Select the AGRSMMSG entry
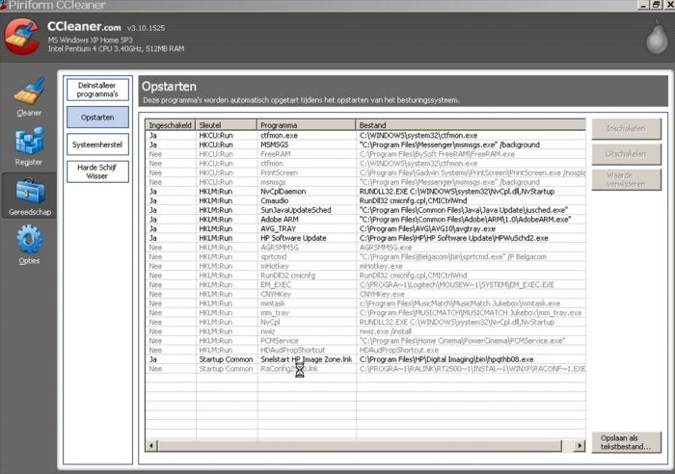The image size is (675, 474). pos(365,248)
